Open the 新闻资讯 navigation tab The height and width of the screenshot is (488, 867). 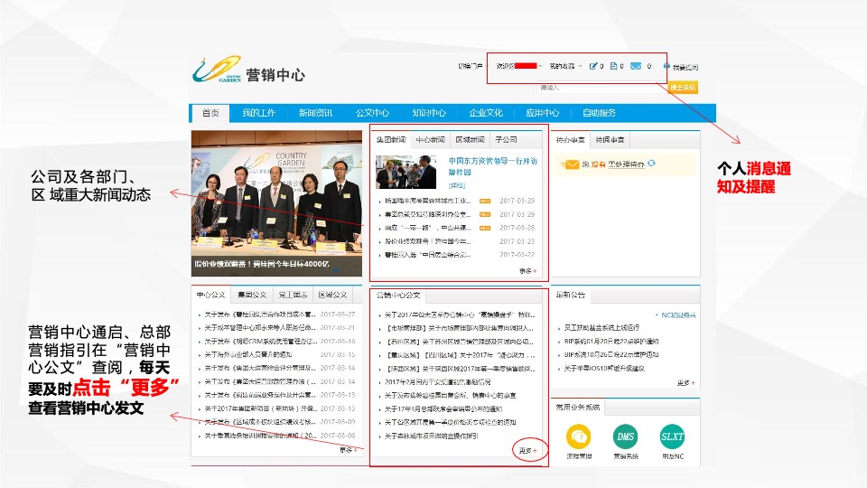pos(316,113)
